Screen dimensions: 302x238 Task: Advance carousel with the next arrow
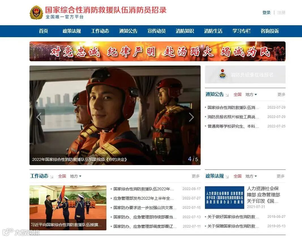tap(191, 117)
